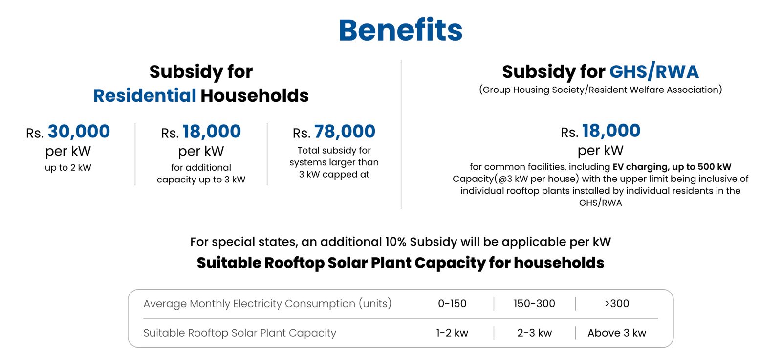Image resolution: width=782 pixels, height=360 pixels.
Task: Click the Average Monthly Electricity Consumption row label
Action: (x=267, y=304)
